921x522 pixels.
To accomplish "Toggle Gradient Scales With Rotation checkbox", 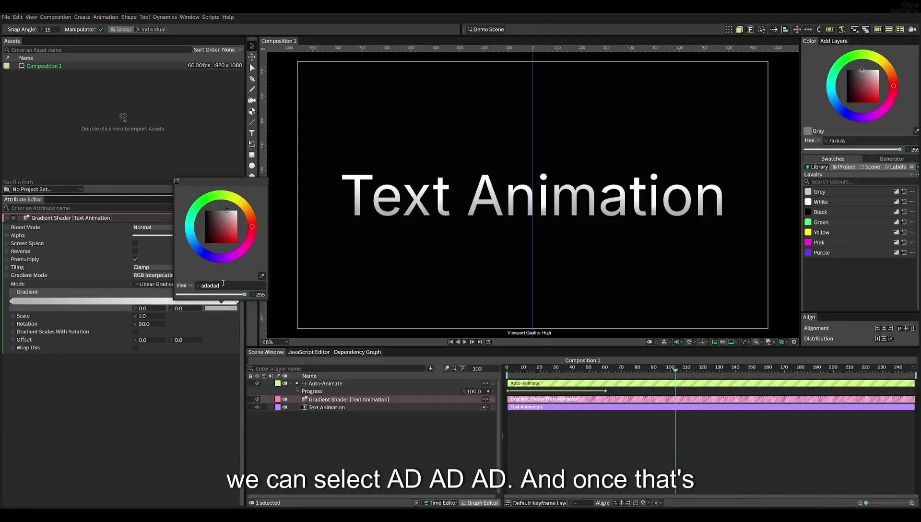I will 135,332.
